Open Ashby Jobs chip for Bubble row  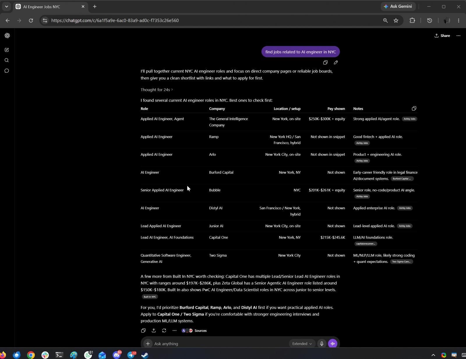(362, 196)
